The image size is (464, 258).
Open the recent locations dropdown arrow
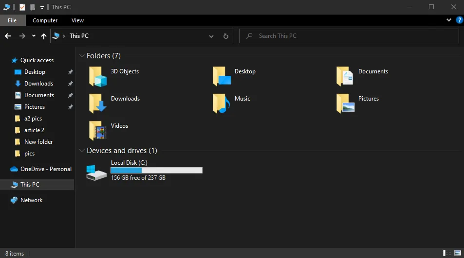[34, 36]
